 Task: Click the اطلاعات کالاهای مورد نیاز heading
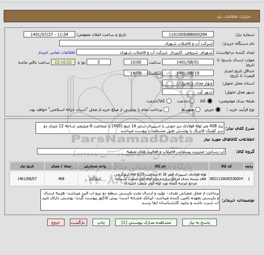(229, 139)
